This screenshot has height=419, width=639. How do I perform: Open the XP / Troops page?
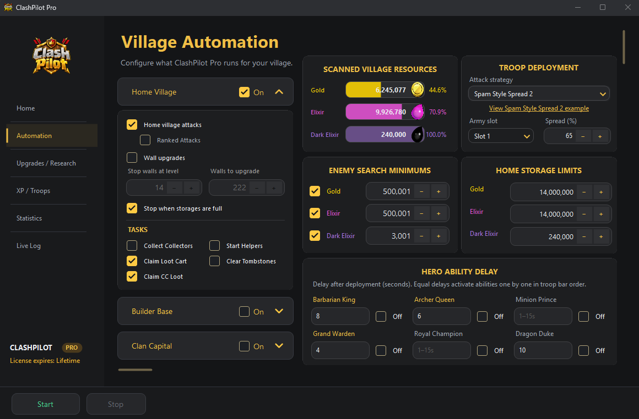(x=34, y=191)
